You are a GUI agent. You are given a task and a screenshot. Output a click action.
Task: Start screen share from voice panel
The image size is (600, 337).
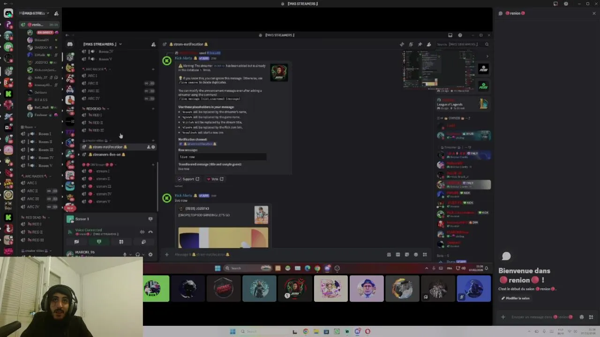pos(99,242)
